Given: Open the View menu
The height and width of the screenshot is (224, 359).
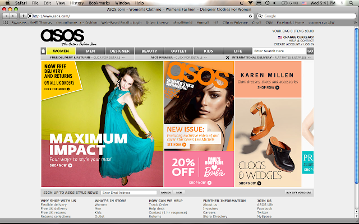Looking at the screenshot, I should [61, 3].
